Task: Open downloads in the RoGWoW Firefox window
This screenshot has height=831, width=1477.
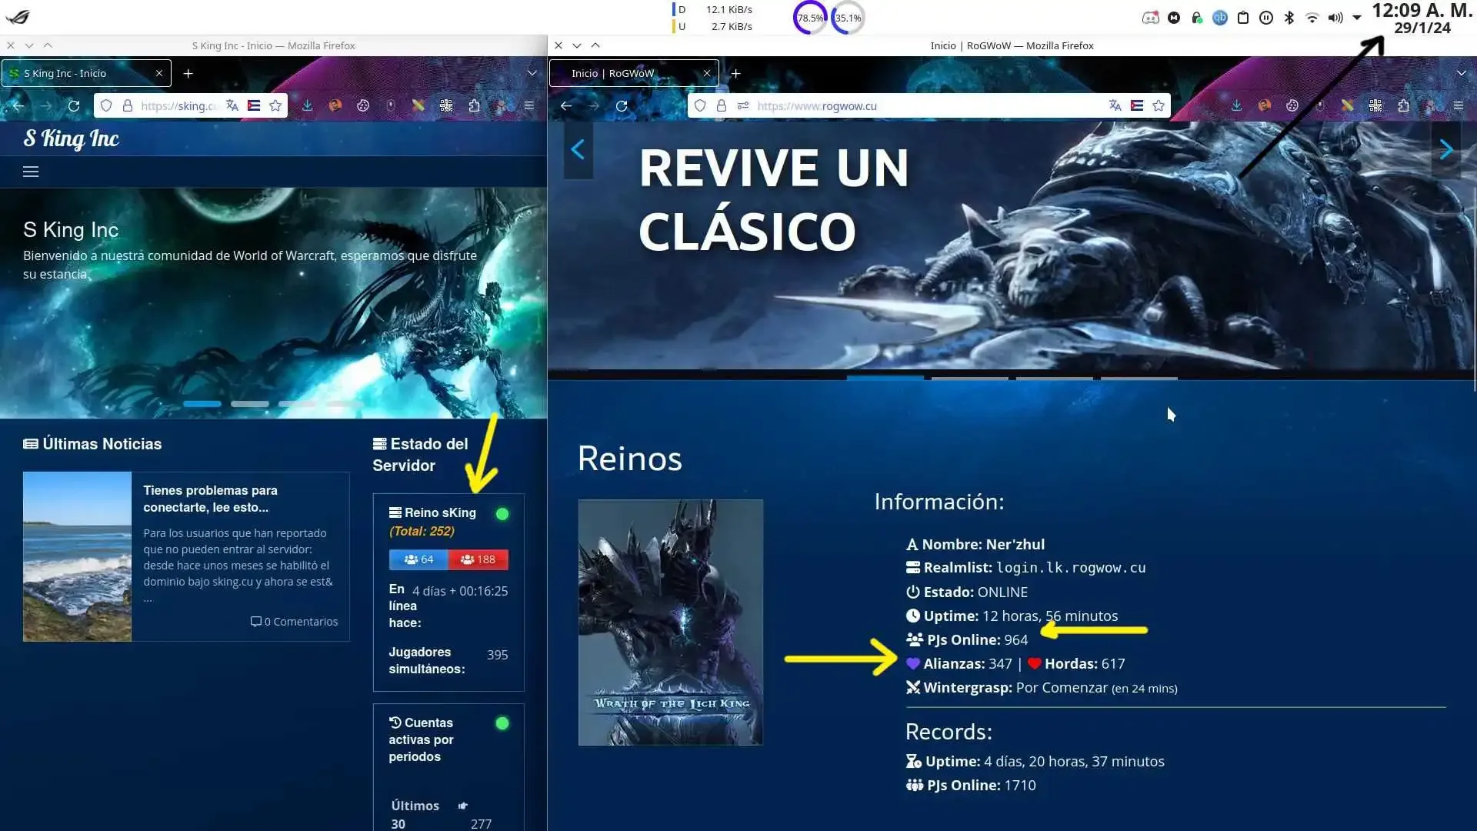Action: point(1236,106)
